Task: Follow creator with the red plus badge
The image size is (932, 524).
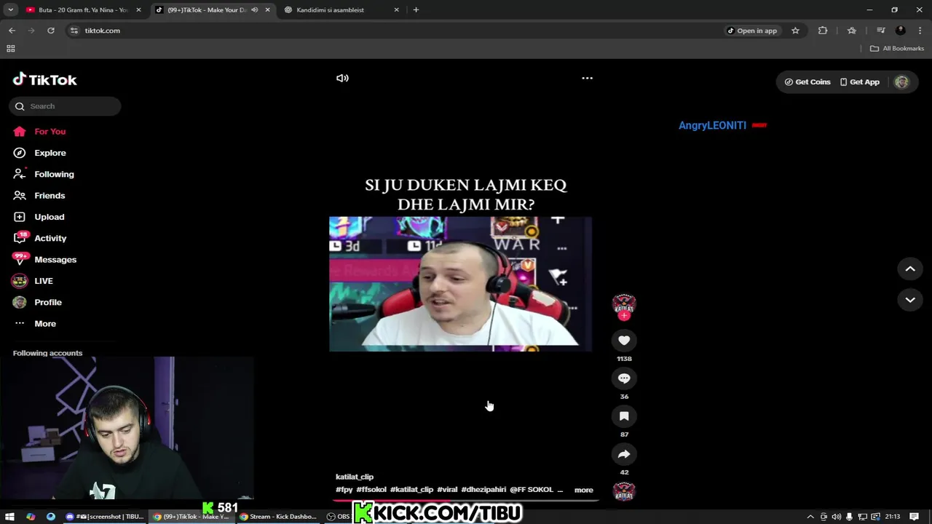Action: point(624,316)
